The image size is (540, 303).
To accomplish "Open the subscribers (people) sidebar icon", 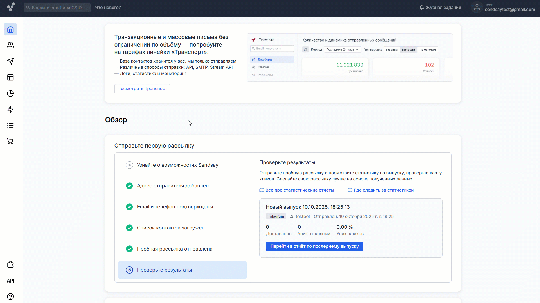I will point(10,45).
